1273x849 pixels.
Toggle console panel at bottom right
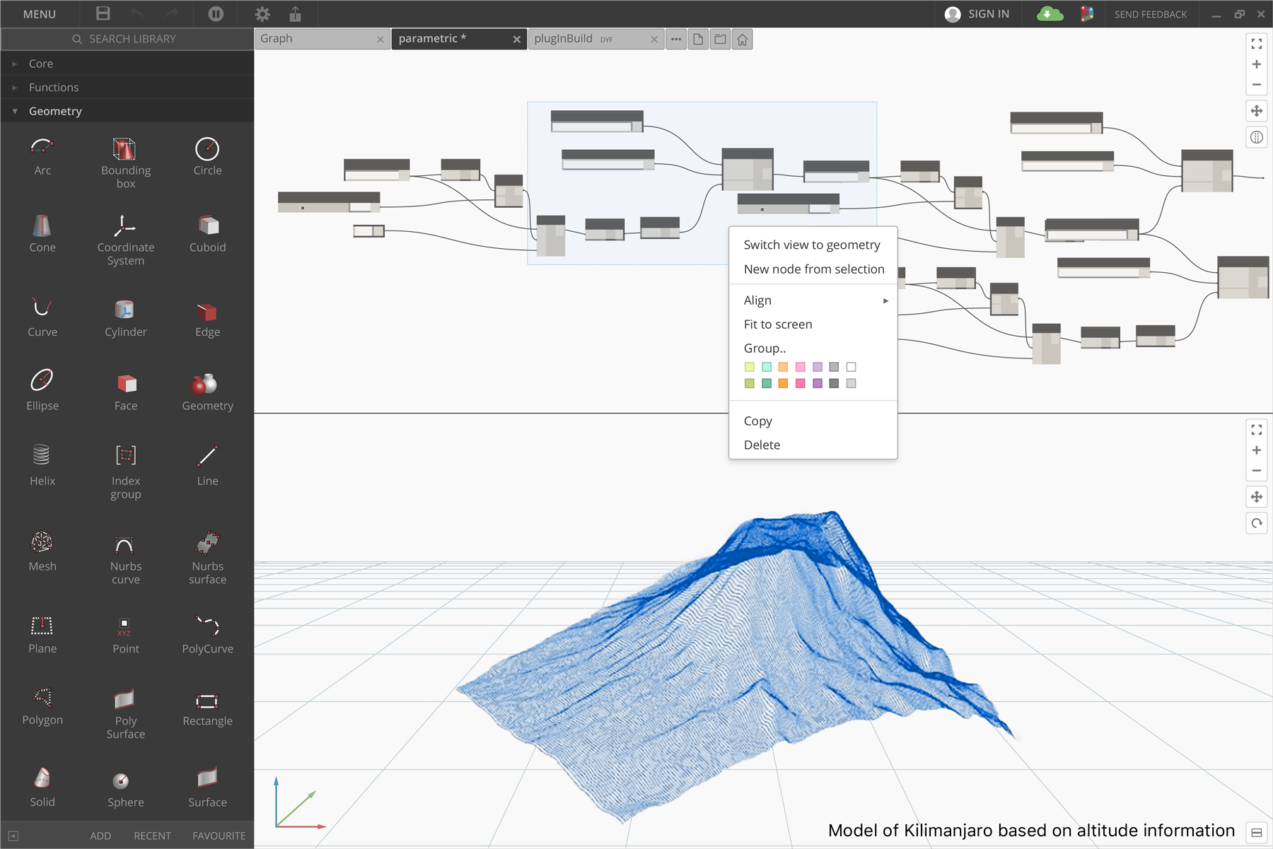click(1256, 833)
